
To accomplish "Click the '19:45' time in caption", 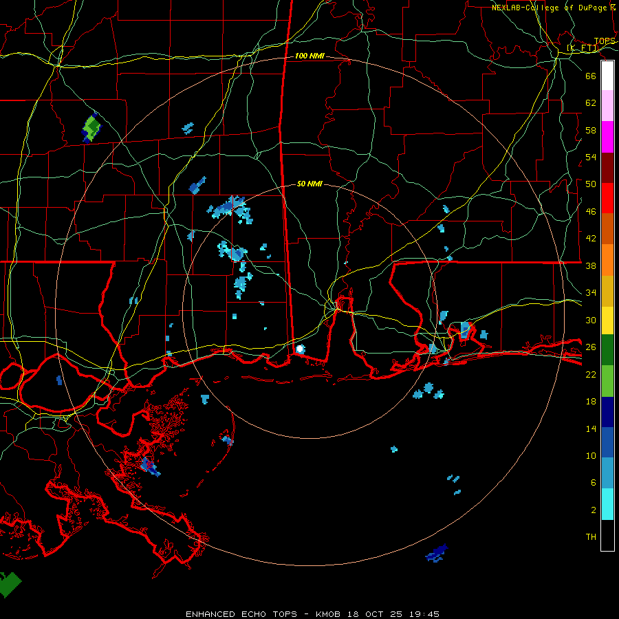I will [424, 614].
